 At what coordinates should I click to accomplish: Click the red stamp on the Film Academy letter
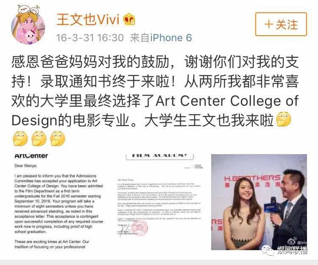[139, 228]
